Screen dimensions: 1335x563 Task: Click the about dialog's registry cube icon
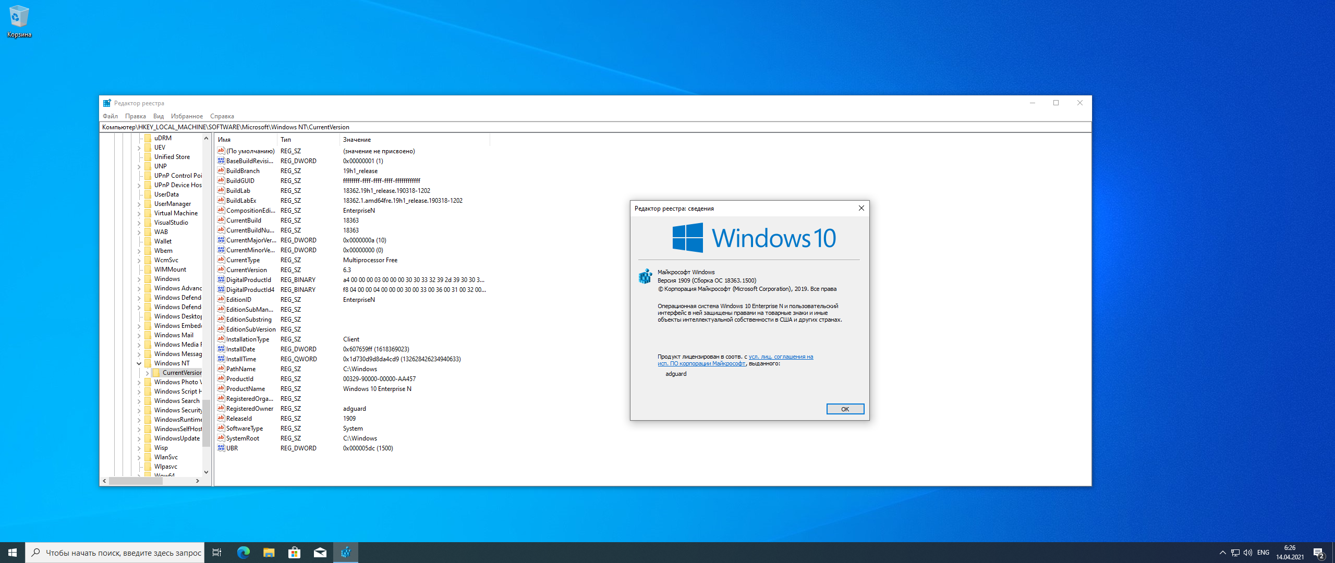coord(646,276)
